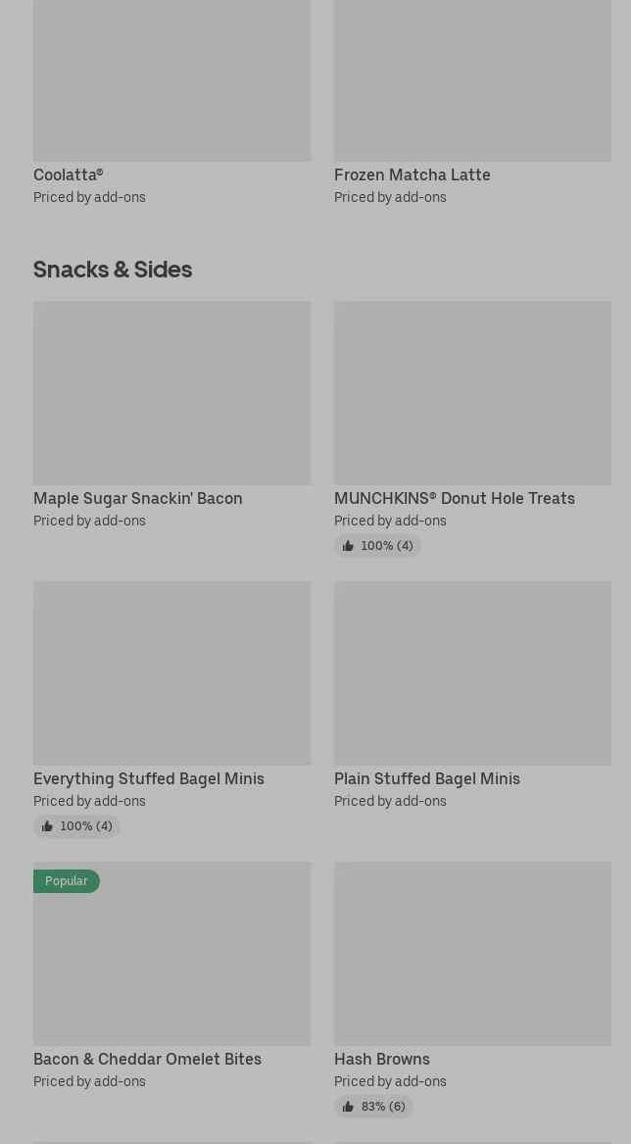The height and width of the screenshot is (1144, 631).
Task: Open Maple Sugar Snackin' Bacon title link
Action: click(137, 498)
